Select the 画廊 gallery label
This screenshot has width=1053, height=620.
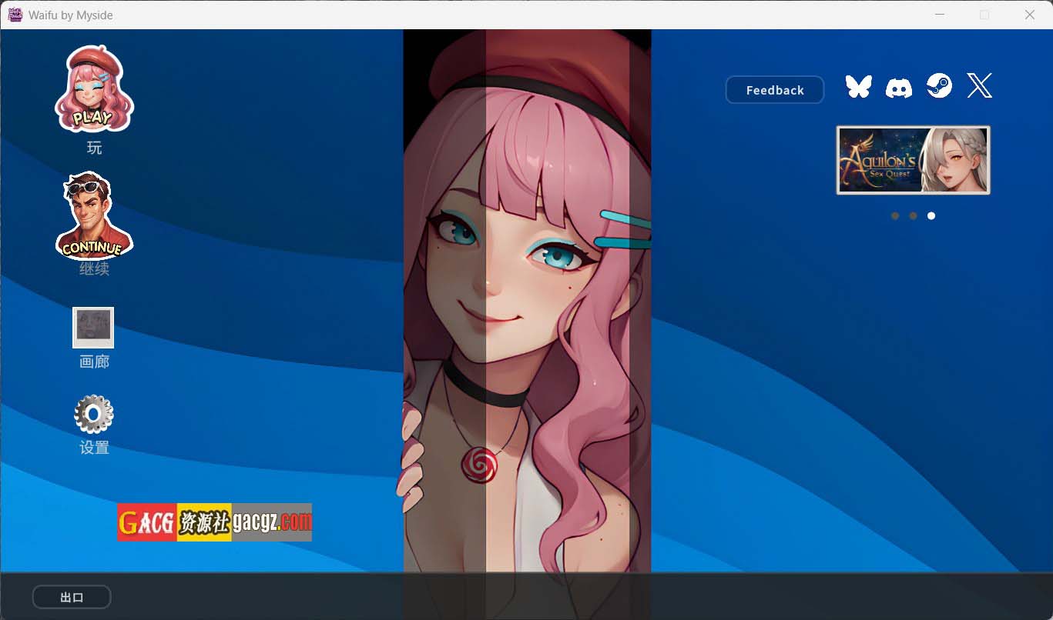[x=94, y=362]
